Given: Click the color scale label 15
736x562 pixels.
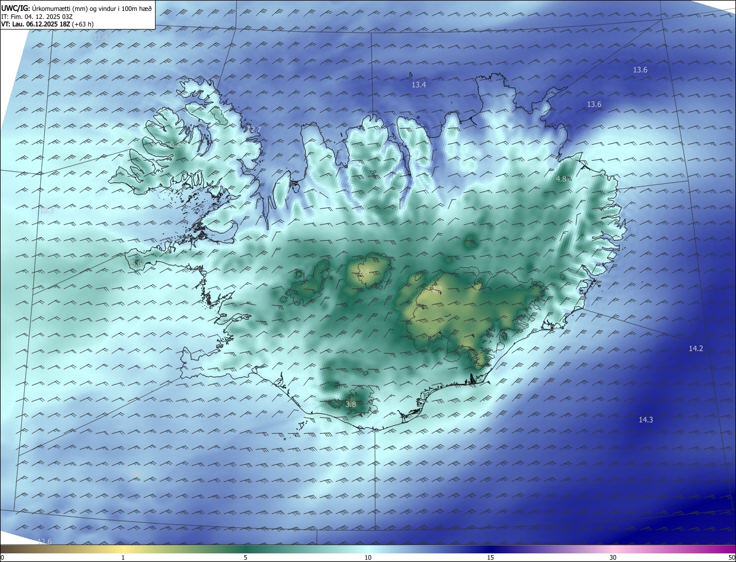Looking at the screenshot, I should tap(490, 557).
